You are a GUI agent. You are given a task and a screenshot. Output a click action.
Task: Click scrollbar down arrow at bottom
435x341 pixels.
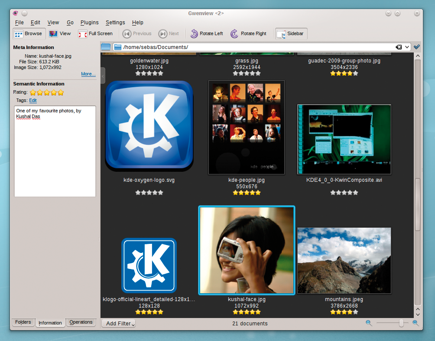pyautogui.click(x=418, y=315)
